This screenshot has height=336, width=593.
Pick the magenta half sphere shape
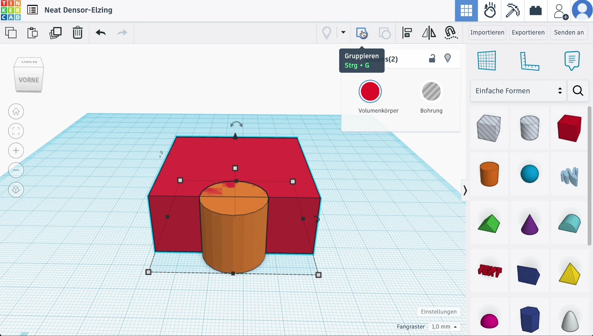(x=489, y=321)
